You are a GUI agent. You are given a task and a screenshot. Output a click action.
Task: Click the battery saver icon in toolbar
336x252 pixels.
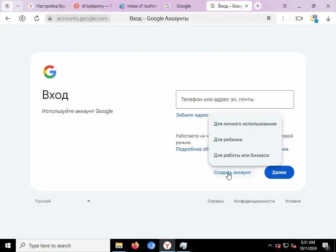[x=299, y=19]
